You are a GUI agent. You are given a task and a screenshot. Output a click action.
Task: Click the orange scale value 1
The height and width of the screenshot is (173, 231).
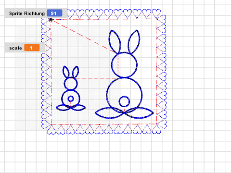[32, 48]
